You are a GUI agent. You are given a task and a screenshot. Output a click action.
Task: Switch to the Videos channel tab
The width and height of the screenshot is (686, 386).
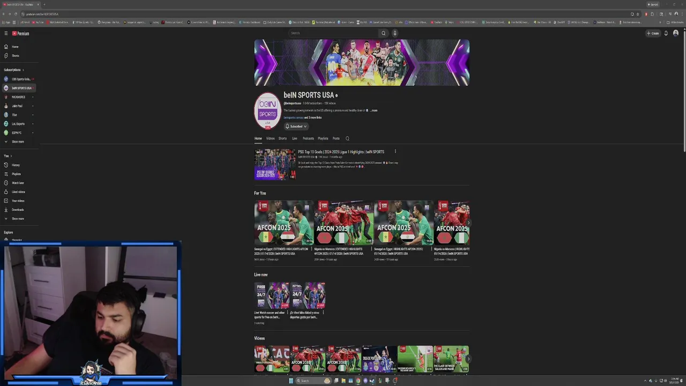click(x=270, y=138)
